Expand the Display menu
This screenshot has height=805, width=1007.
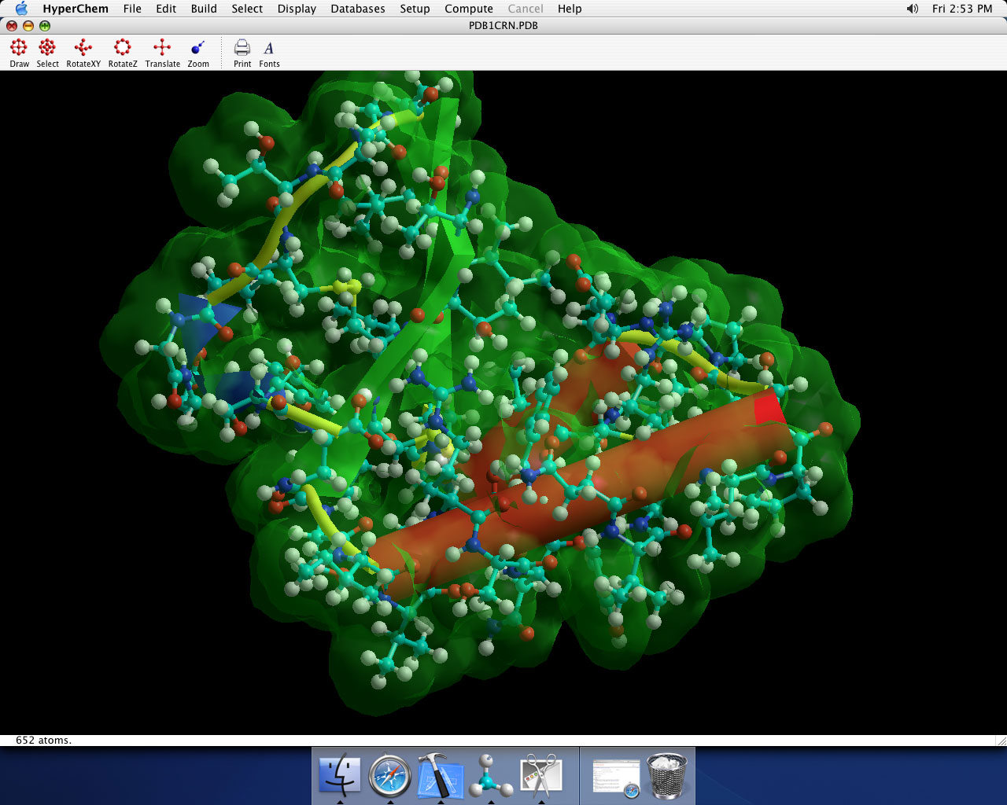[297, 9]
